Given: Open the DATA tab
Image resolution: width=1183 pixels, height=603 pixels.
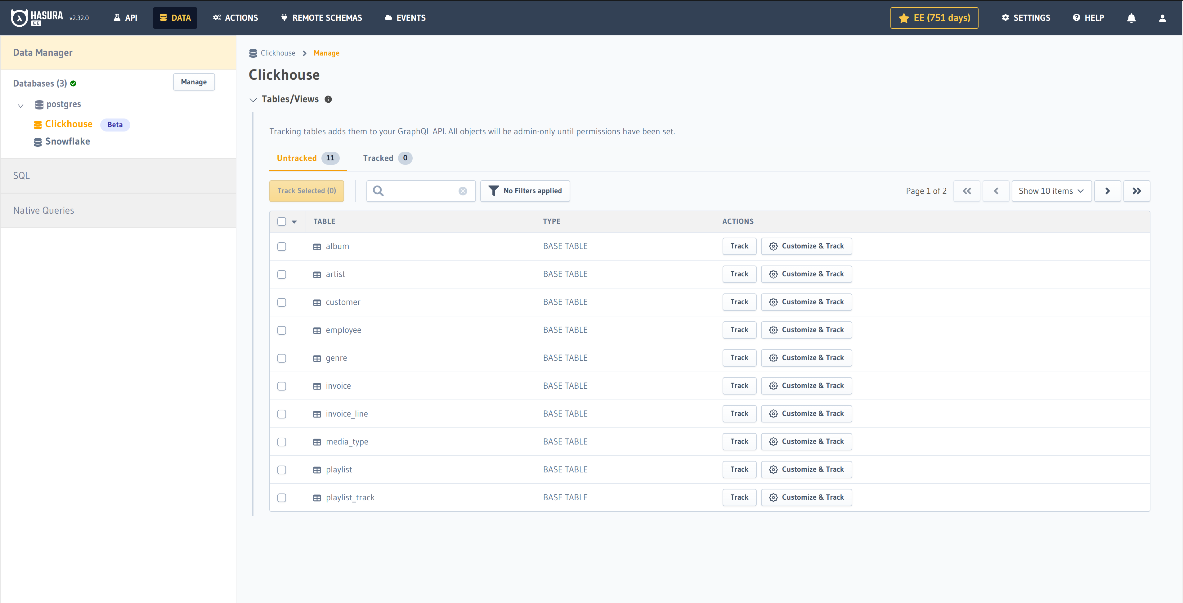Looking at the screenshot, I should click(x=175, y=18).
